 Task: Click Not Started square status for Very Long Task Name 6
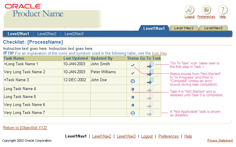[132, 105]
